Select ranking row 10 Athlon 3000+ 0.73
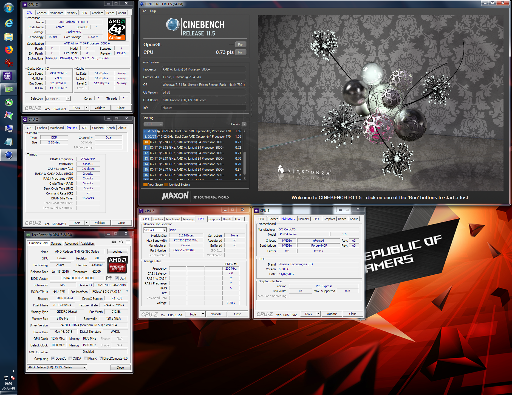Screen dimensions: 512x395 pos(193,142)
